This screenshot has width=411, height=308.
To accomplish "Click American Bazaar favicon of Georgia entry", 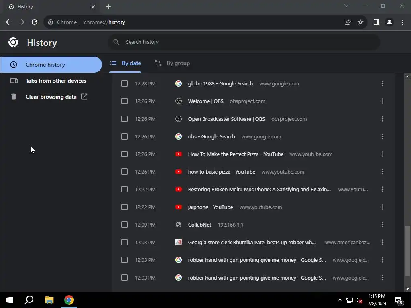I will pyautogui.click(x=179, y=242).
